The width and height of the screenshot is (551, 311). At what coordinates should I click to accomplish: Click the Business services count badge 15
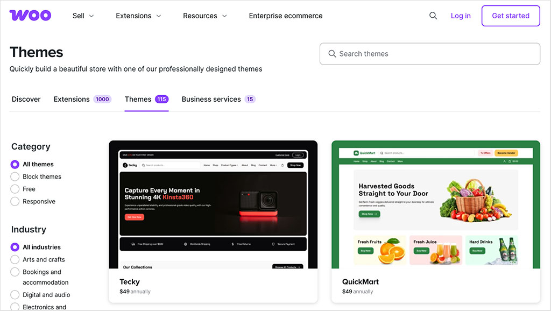[x=250, y=99]
